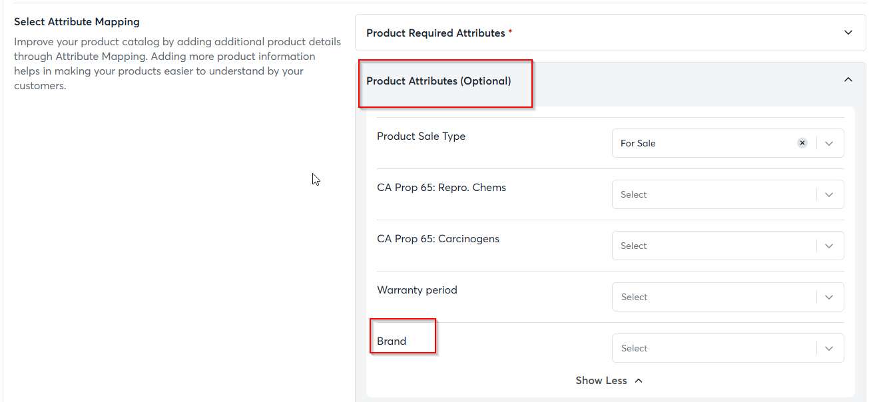Viewport: 871px width, 402px height.
Task: Open the CA Prop 65: Repro. Chems dropdown
Action: (x=829, y=194)
